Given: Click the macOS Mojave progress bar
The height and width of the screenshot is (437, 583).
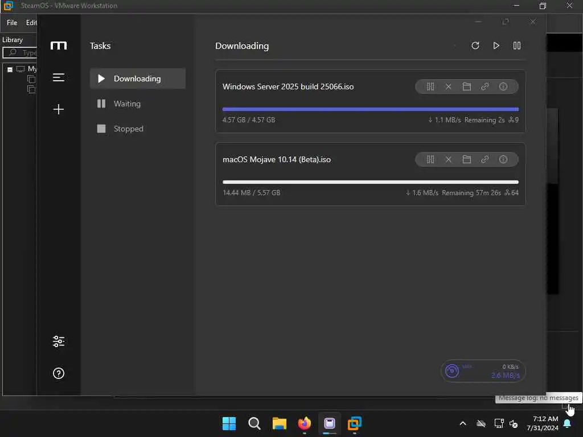Looking at the screenshot, I should [370, 182].
